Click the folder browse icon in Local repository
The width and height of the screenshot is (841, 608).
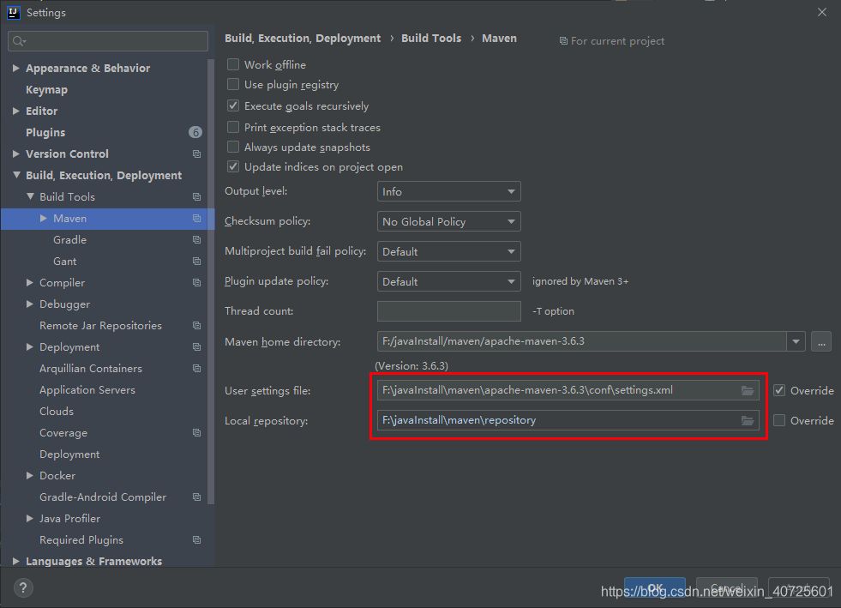coord(748,421)
